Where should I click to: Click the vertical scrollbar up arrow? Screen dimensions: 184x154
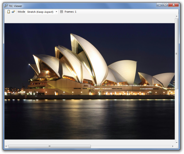click(176, 16)
